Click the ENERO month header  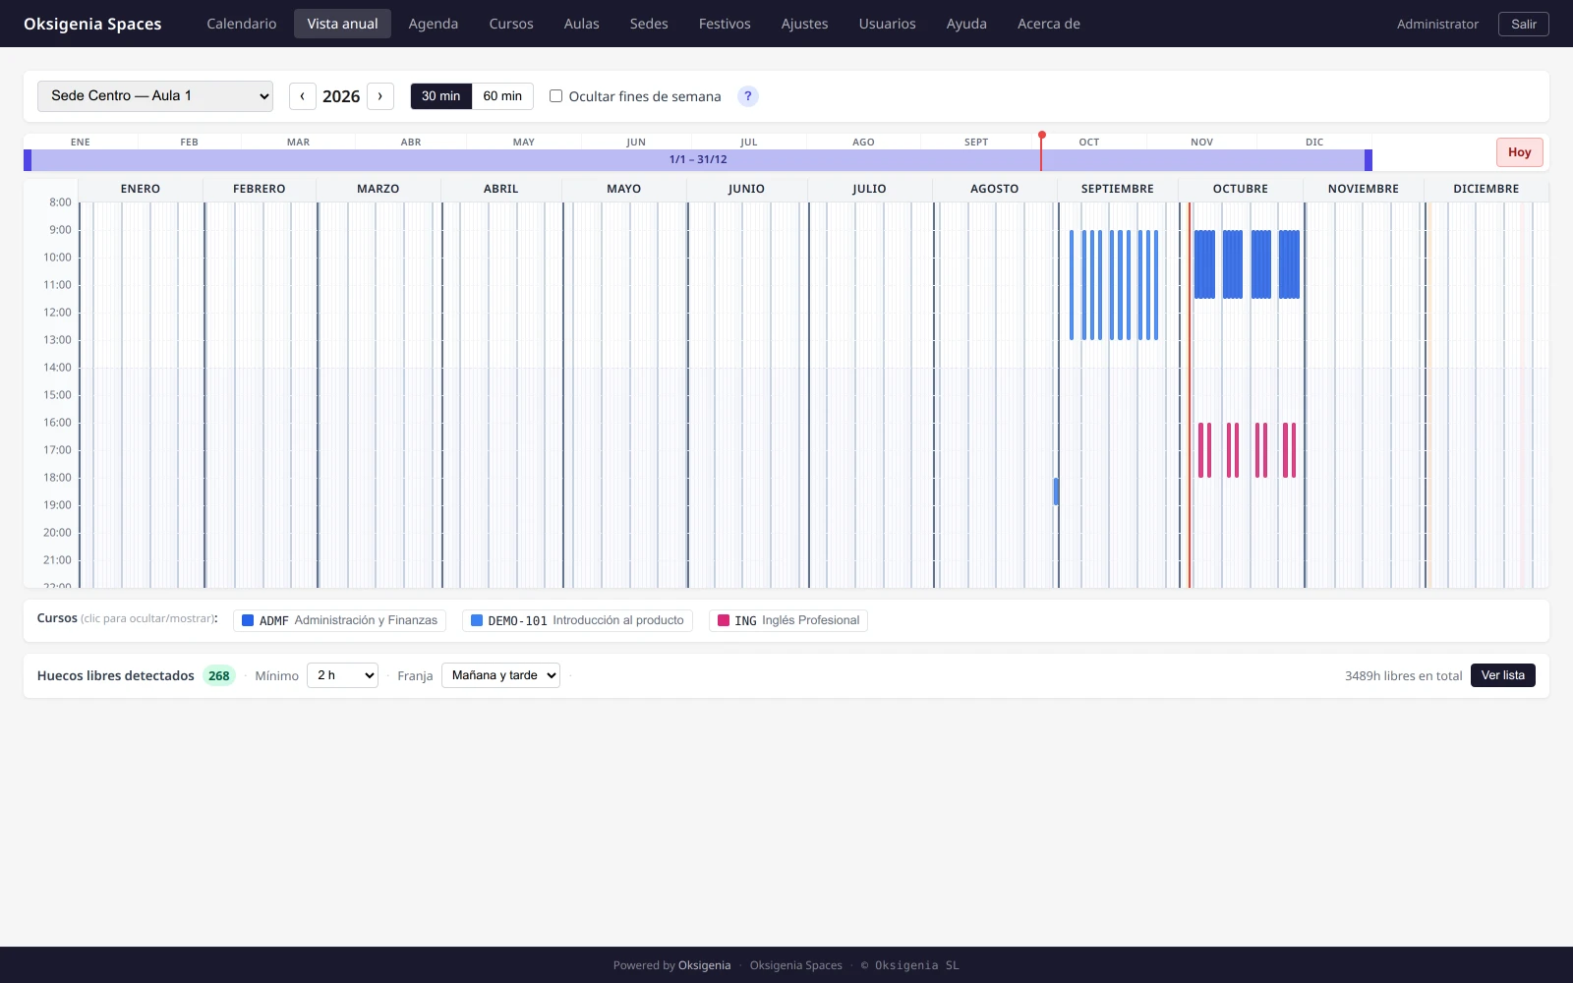[x=141, y=189]
